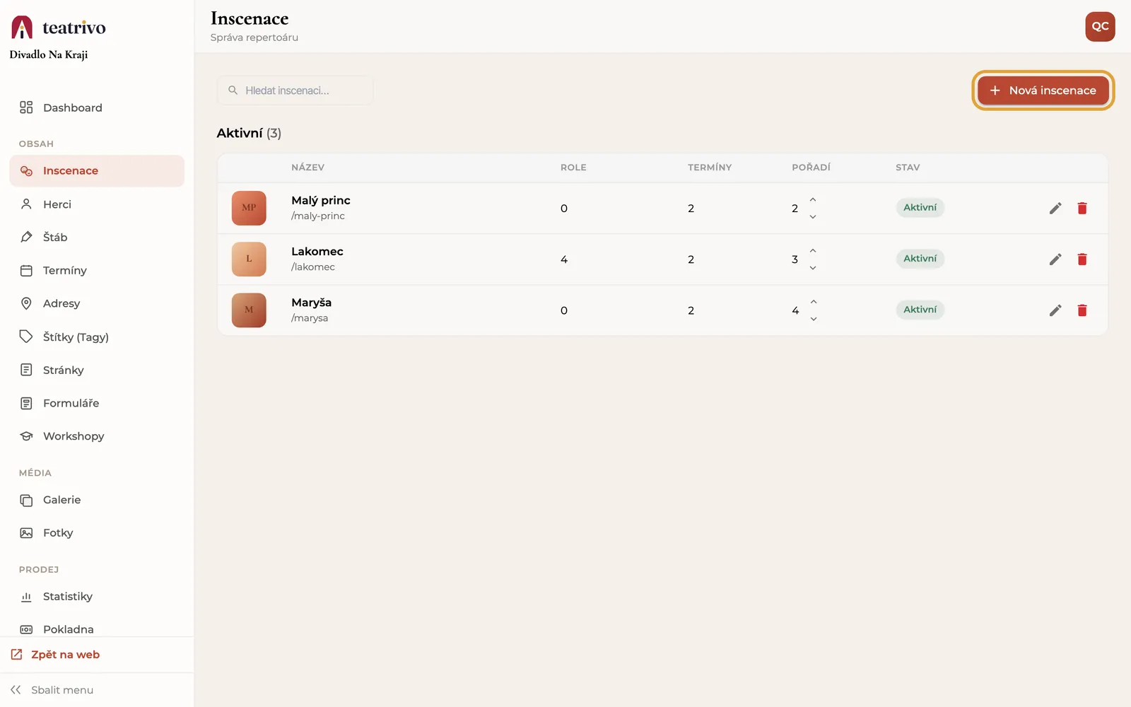Edit the Malý princ row via its pencil icon

(x=1055, y=208)
